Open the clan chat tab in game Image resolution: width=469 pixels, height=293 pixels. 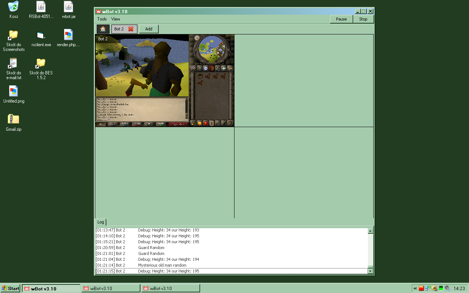[x=193, y=123]
